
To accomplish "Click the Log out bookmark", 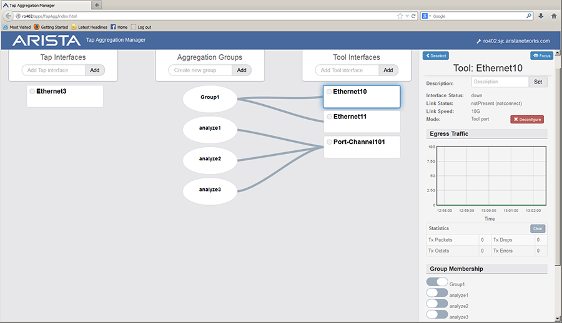I will point(141,27).
